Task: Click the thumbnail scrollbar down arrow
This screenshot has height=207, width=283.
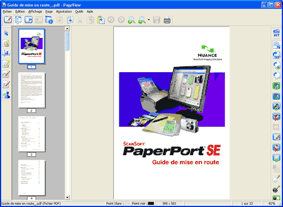Action: [x=67, y=197]
